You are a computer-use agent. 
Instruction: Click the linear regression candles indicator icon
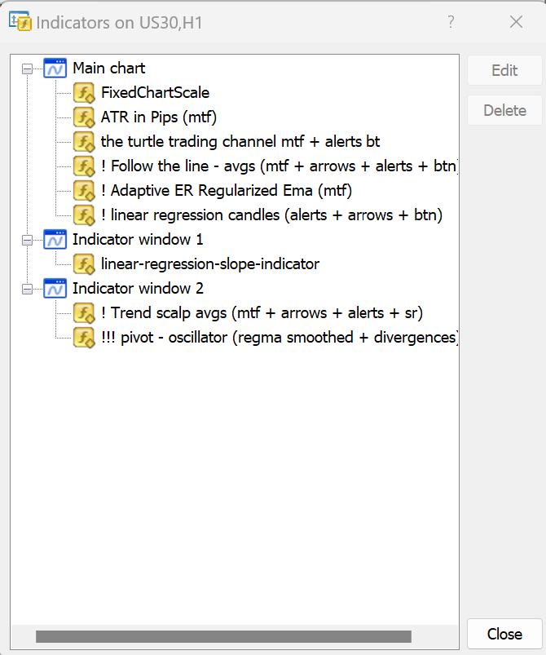(84, 215)
